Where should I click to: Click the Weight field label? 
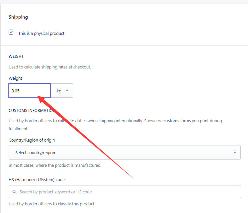click(x=15, y=78)
